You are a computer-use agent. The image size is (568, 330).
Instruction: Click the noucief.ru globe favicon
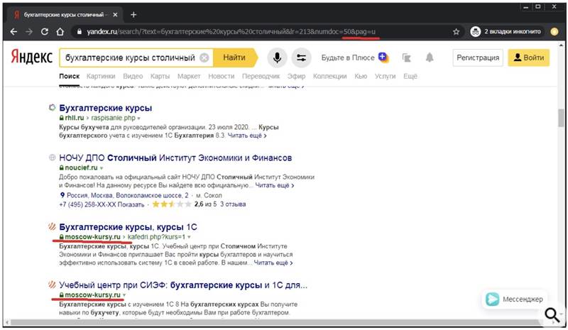tap(52, 158)
